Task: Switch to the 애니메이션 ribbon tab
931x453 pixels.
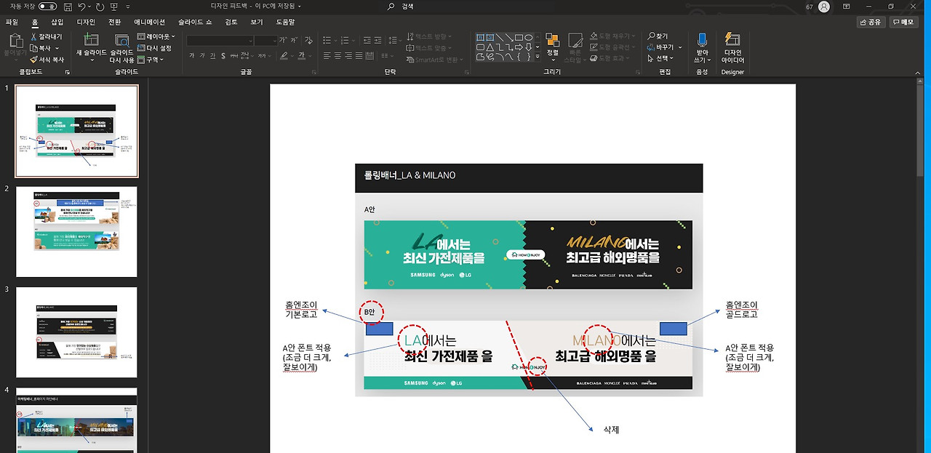Action: click(x=150, y=23)
